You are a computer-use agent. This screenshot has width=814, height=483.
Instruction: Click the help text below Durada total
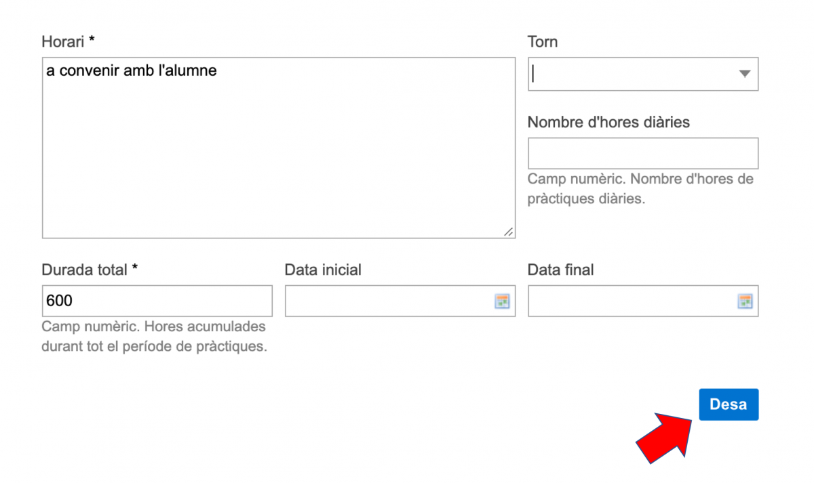point(154,337)
